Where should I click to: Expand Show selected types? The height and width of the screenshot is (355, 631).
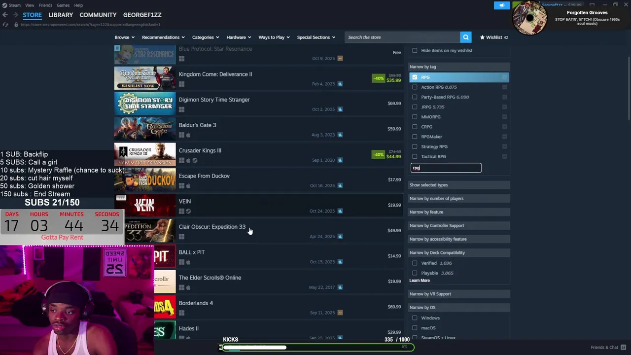pyautogui.click(x=459, y=185)
